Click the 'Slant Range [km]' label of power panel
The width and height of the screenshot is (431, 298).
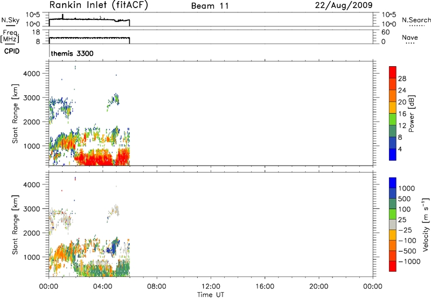coord(15,113)
